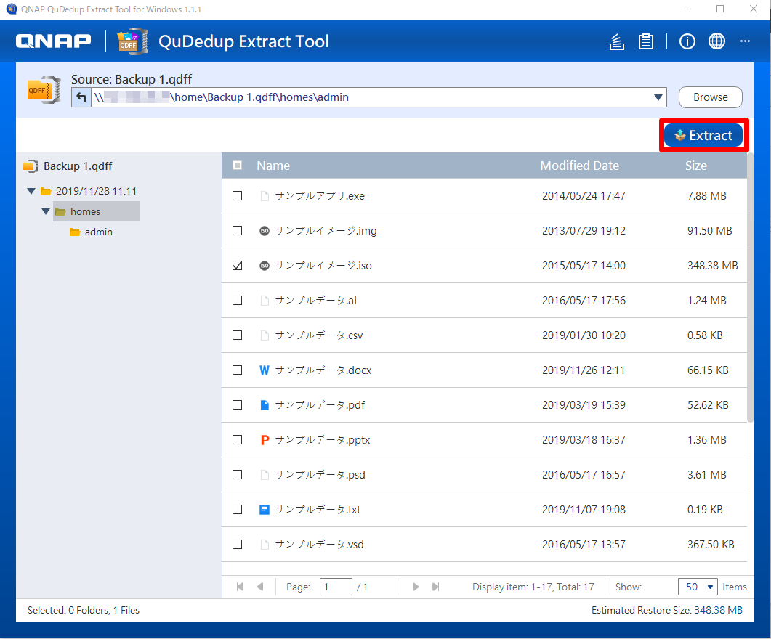Click the QNAP logo
Screen dimensions: 771x639
coord(53,41)
